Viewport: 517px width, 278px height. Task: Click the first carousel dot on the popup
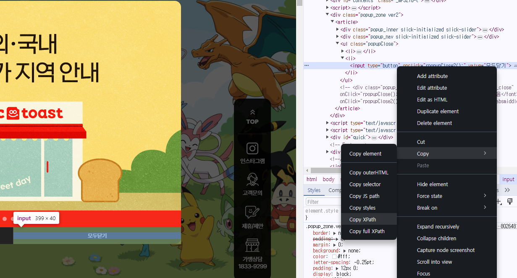coord(5,218)
